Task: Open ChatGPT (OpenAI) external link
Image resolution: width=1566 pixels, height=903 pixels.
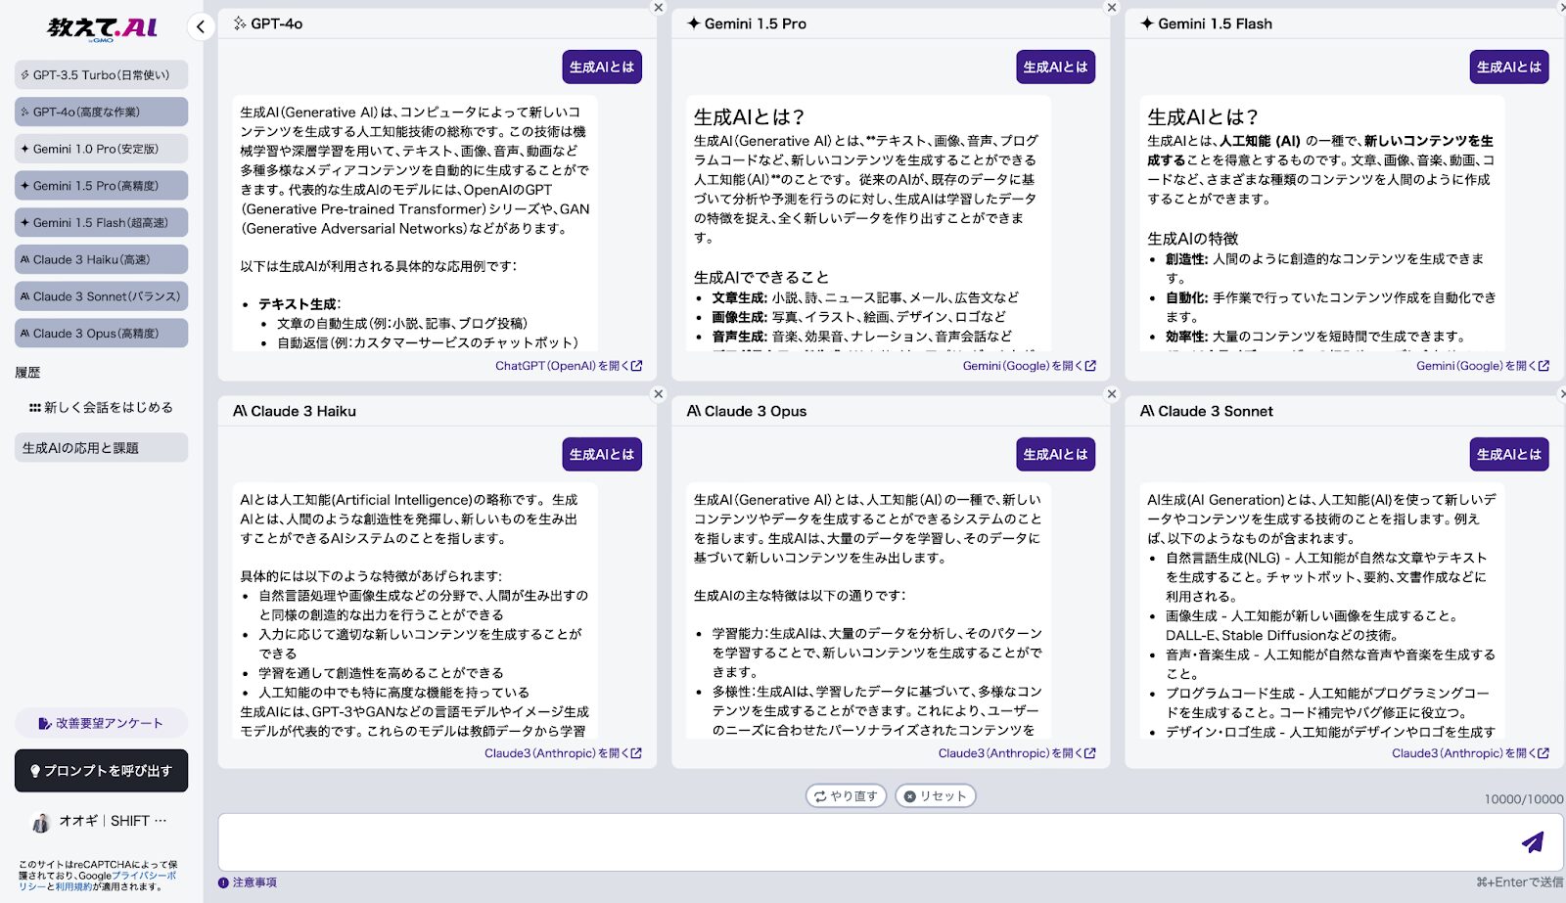Action: pos(568,366)
